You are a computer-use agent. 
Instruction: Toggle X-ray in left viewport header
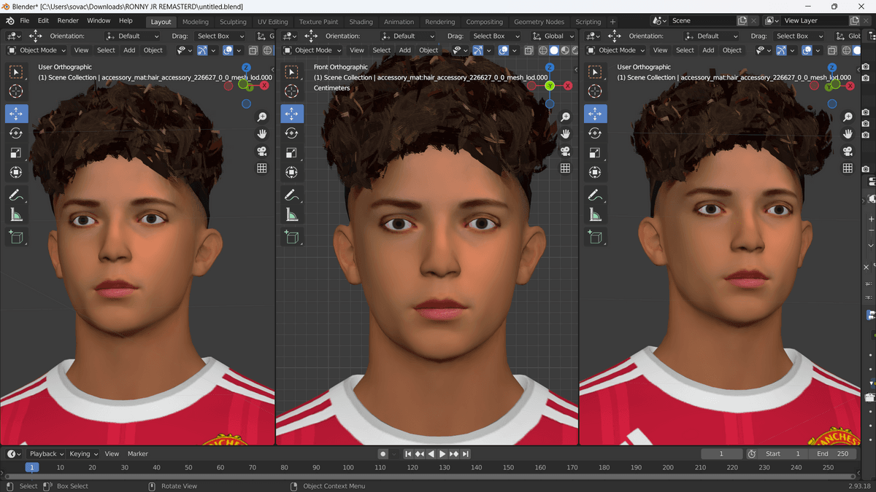click(x=253, y=50)
